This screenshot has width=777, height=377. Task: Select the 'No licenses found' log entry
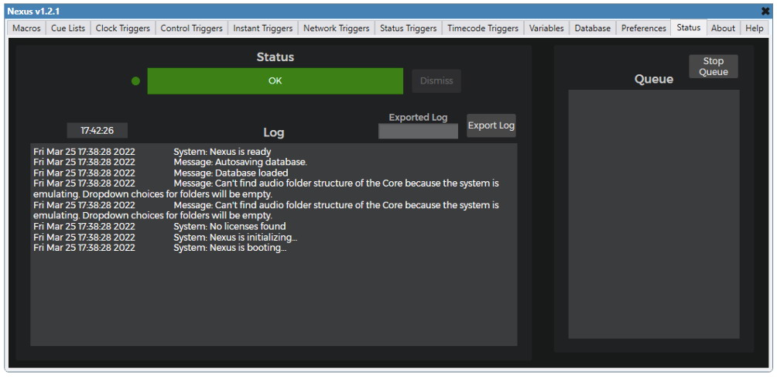tap(159, 226)
